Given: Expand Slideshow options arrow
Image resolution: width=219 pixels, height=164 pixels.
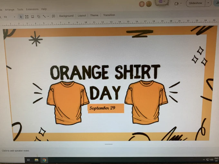Looking at the screenshot, I should click(208, 3).
